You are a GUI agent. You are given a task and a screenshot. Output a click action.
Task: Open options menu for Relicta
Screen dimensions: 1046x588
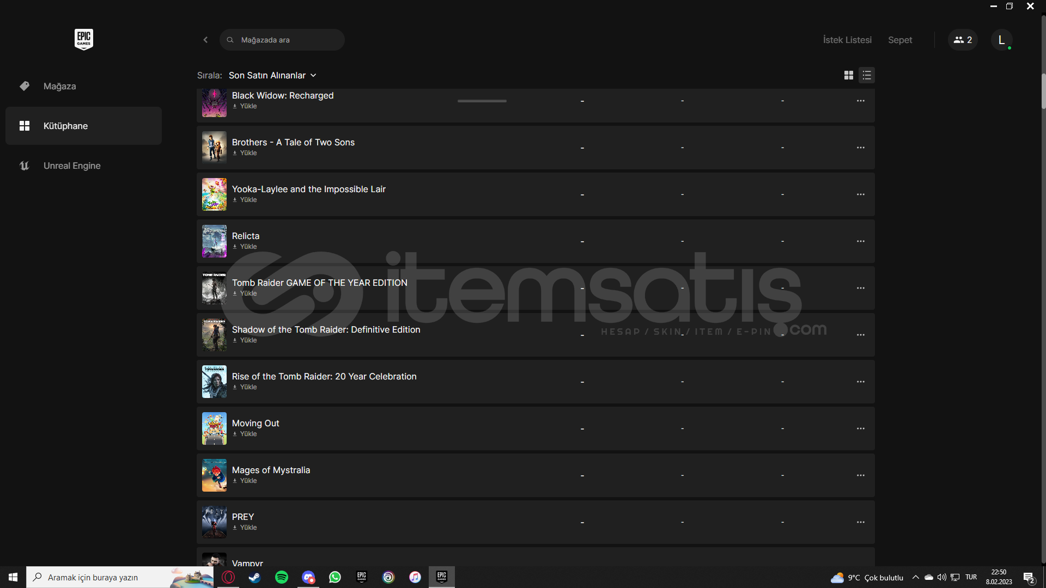click(861, 241)
